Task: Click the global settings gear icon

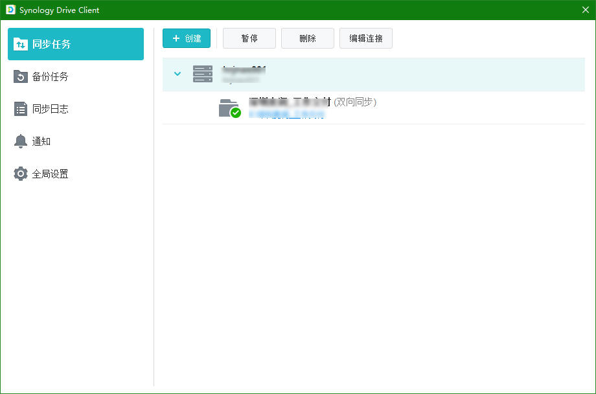Action: [x=21, y=174]
